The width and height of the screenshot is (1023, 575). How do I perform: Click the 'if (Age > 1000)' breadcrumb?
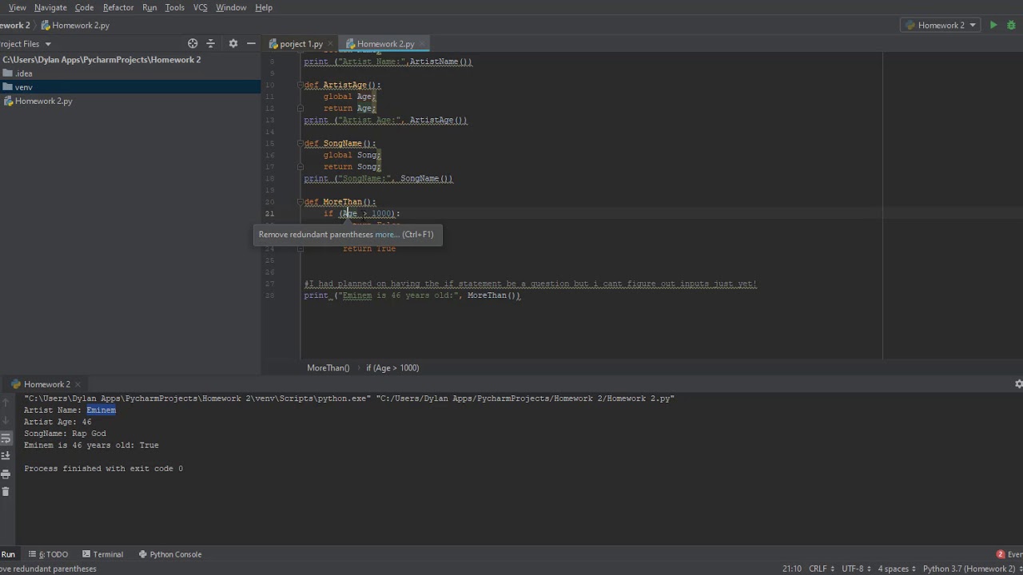[392, 368]
